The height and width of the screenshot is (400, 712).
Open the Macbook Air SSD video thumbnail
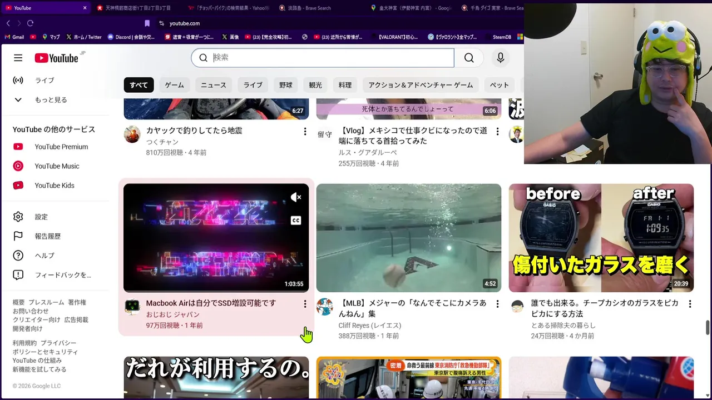(x=216, y=238)
